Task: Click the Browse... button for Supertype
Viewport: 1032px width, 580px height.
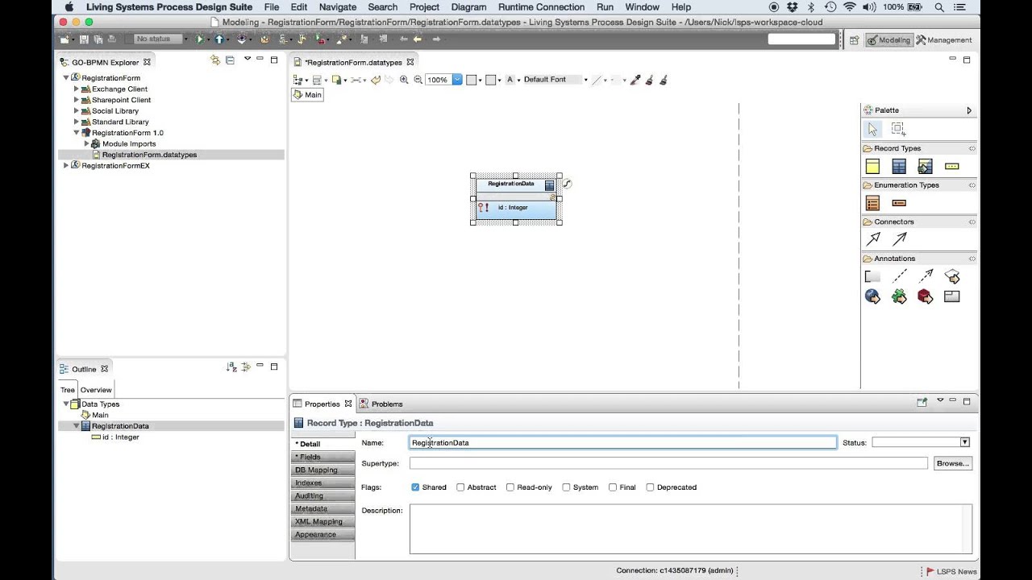Action: pyautogui.click(x=952, y=463)
